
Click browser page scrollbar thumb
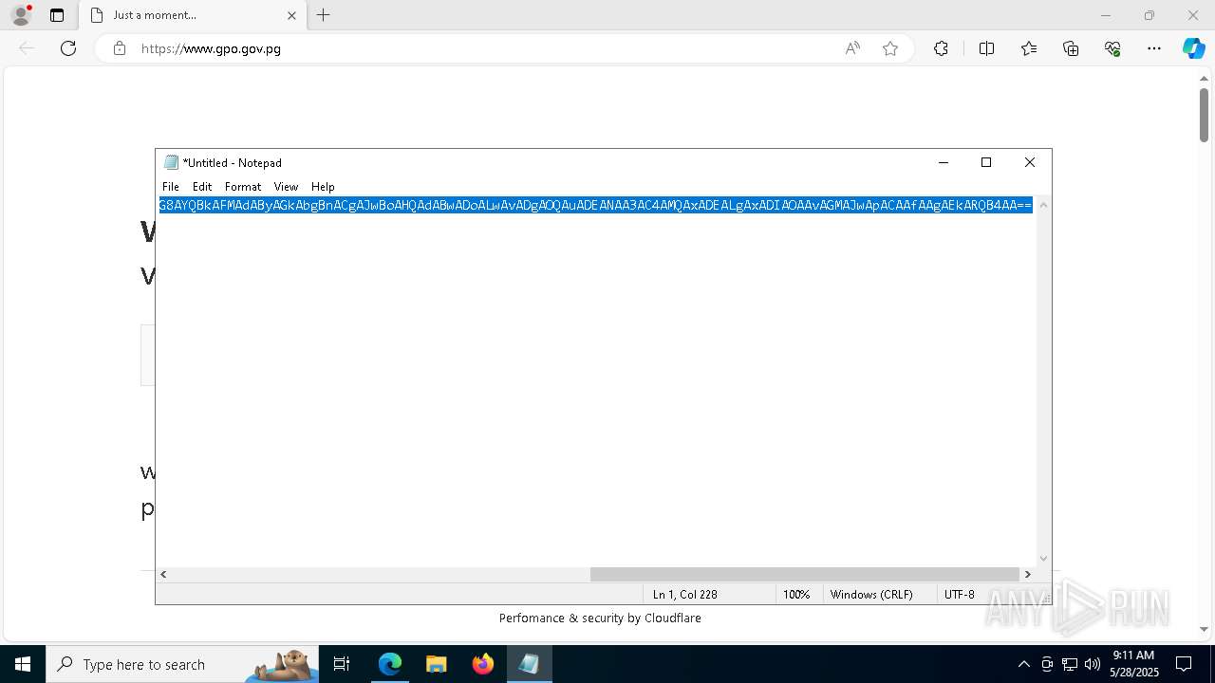(x=1204, y=115)
